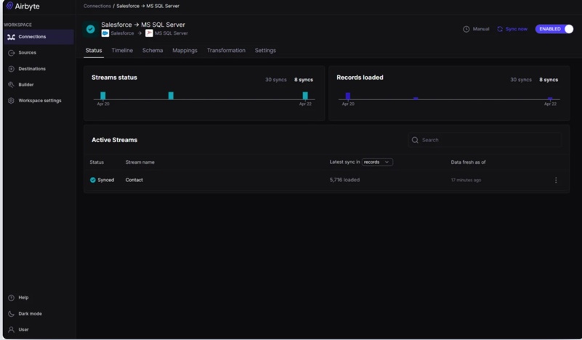Click the middle Streams status bar

[x=171, y=96]
